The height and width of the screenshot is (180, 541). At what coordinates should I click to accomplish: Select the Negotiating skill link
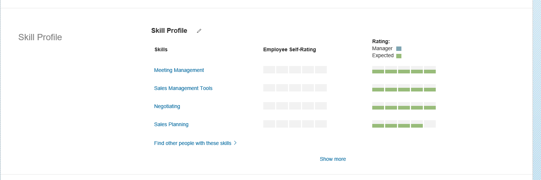(x=167, y=106)
